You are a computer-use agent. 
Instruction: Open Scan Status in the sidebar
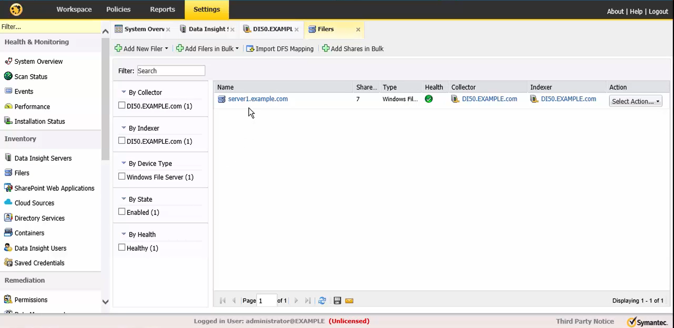click(31, 76)
